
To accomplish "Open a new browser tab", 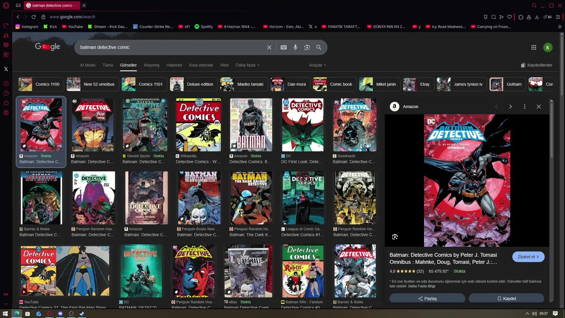I will (x=84, y=5).
